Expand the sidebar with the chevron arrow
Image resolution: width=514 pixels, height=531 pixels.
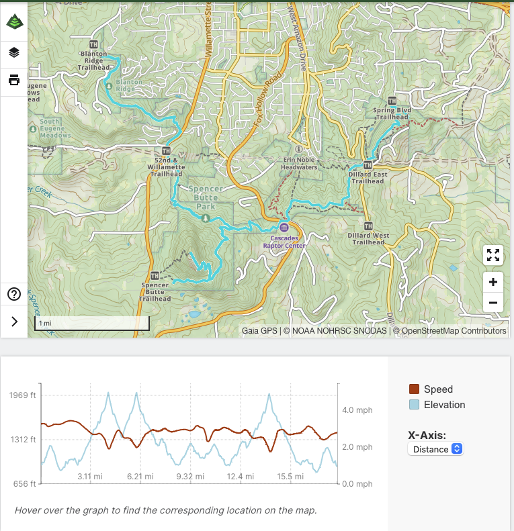[x=14, y=322]
